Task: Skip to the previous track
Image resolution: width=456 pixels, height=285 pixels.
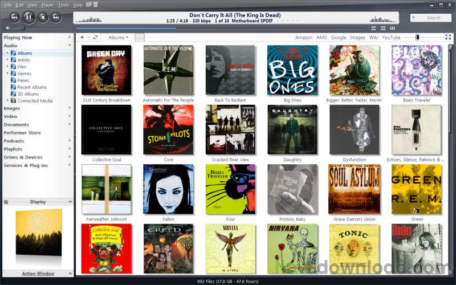Action: pyautogui.click(x=15, y=18)
